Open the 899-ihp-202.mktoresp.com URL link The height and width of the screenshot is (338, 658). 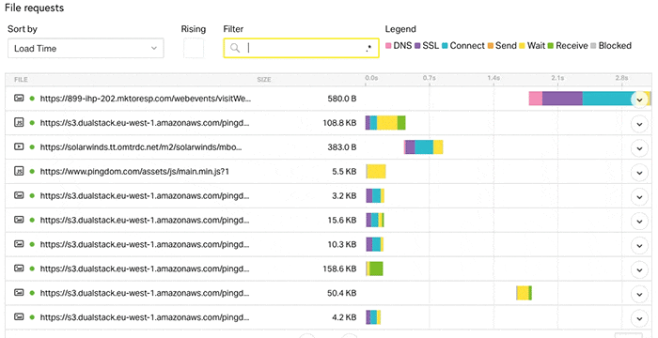pyautogui.click(x=145, y=99)
